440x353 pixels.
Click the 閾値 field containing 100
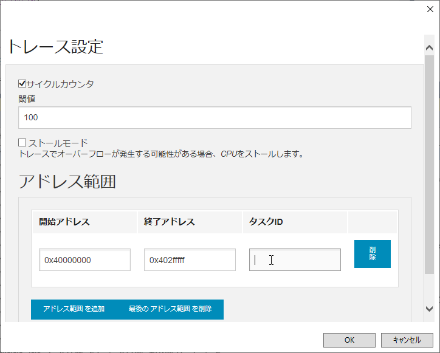[x=215, y=117]
